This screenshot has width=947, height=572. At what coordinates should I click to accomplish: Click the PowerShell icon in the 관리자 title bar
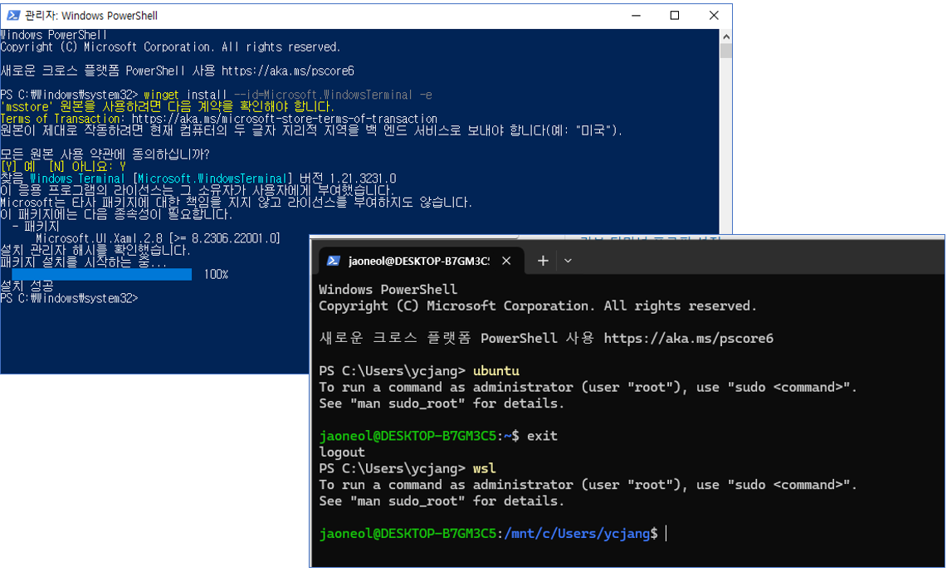tap(12, 15)
